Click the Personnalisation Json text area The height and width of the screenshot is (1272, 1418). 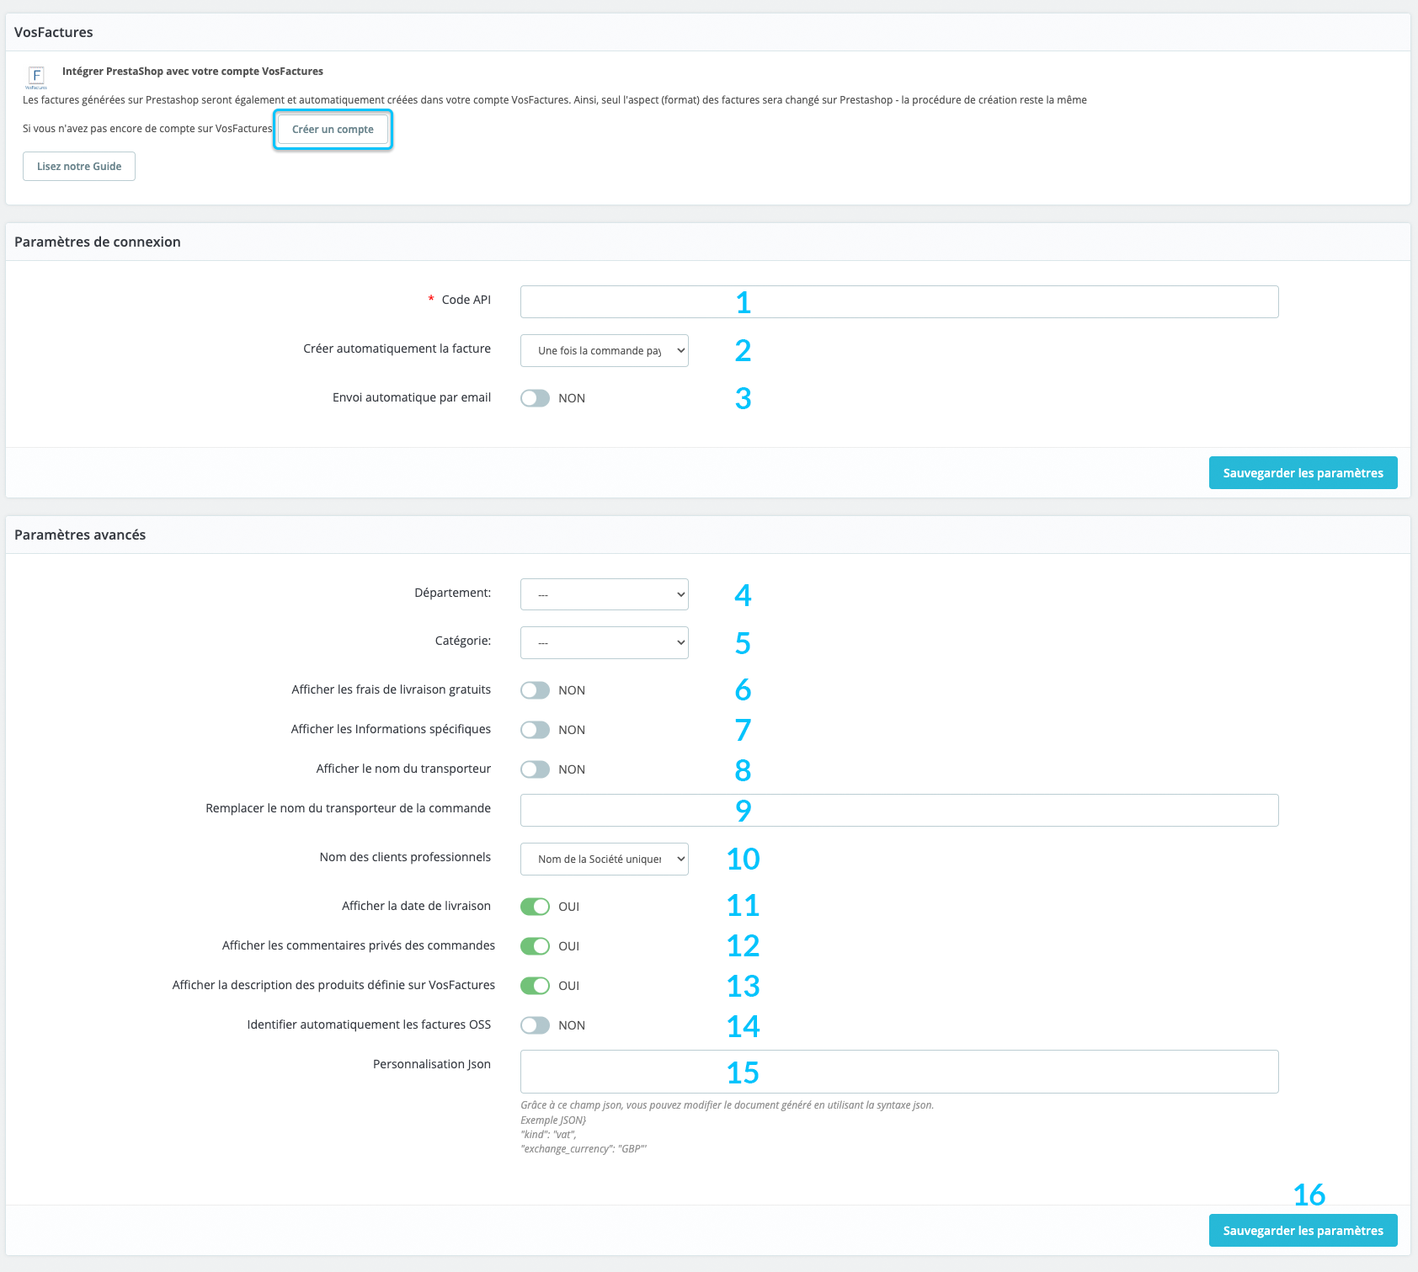[899, 1072]
